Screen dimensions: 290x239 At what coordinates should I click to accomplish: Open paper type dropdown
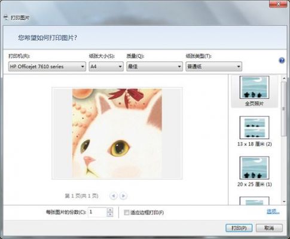213,66
